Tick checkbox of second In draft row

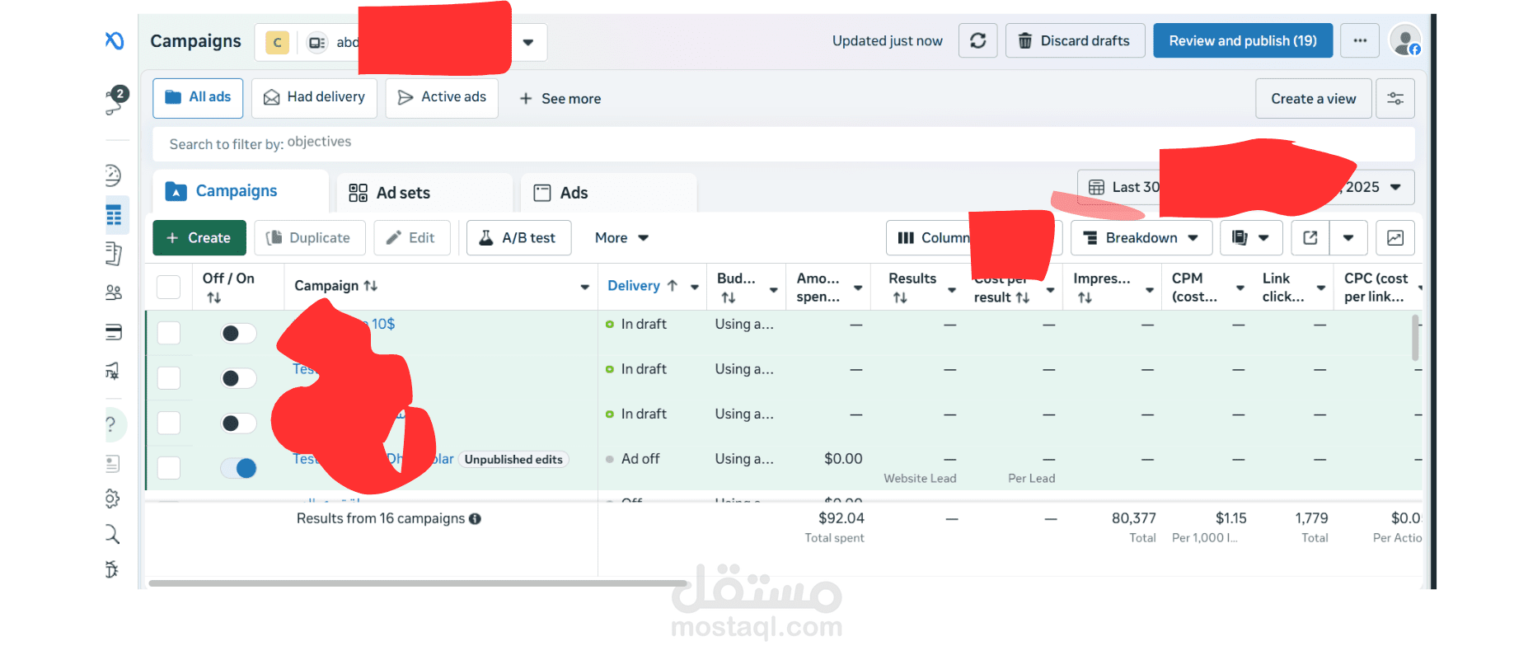tap(168, 377)
